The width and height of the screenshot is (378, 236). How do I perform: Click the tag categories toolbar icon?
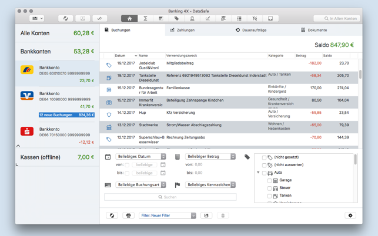(176, 19)
